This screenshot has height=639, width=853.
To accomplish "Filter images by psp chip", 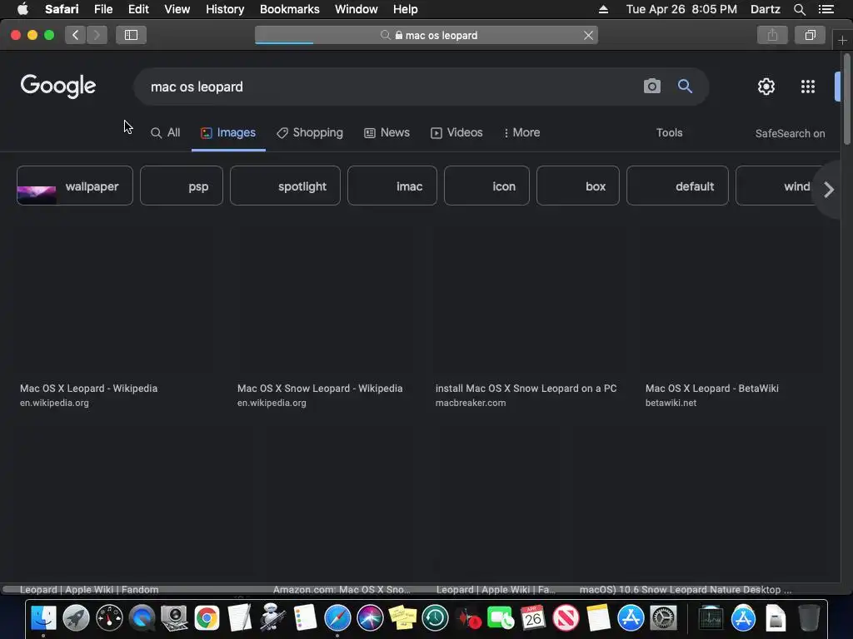I will [181, 186].
